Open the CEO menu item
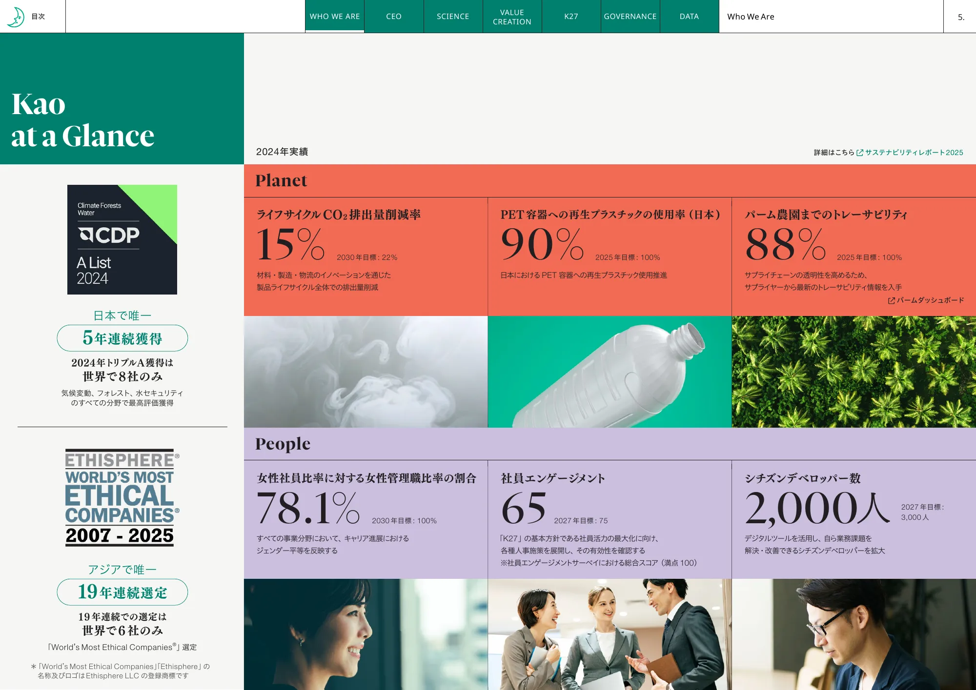 click(x=393, y=16)
